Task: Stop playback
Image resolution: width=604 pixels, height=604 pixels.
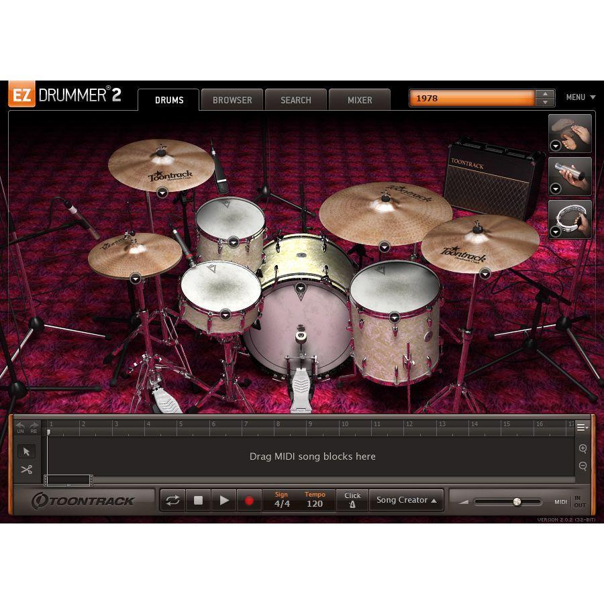Action: point(198,501)
